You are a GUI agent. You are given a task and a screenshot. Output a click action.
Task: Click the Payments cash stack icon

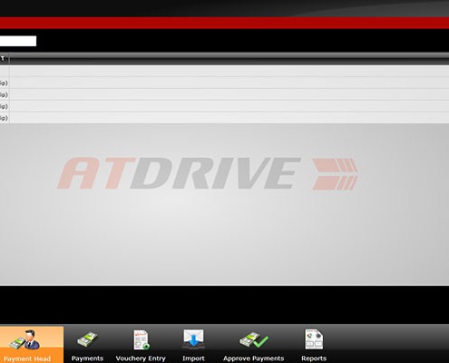87,339
